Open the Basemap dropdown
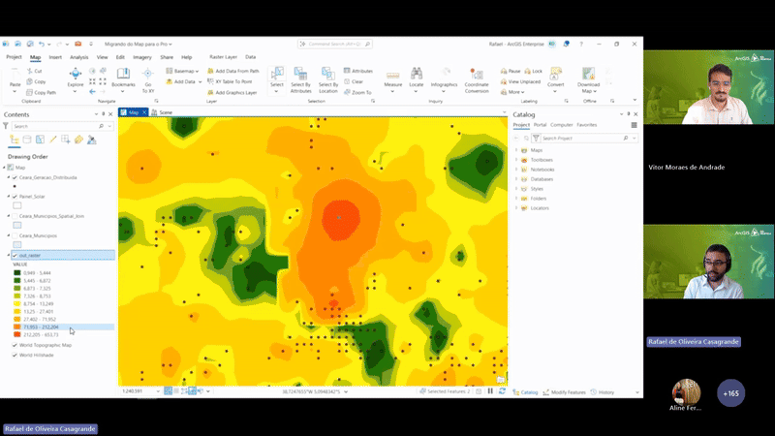Viewport: 775px width, 436px height. coord(182,71)
